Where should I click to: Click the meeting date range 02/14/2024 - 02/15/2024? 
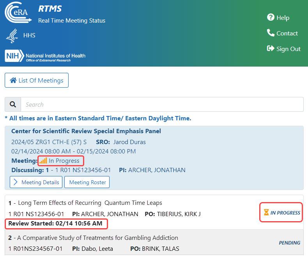pos(73,151)
